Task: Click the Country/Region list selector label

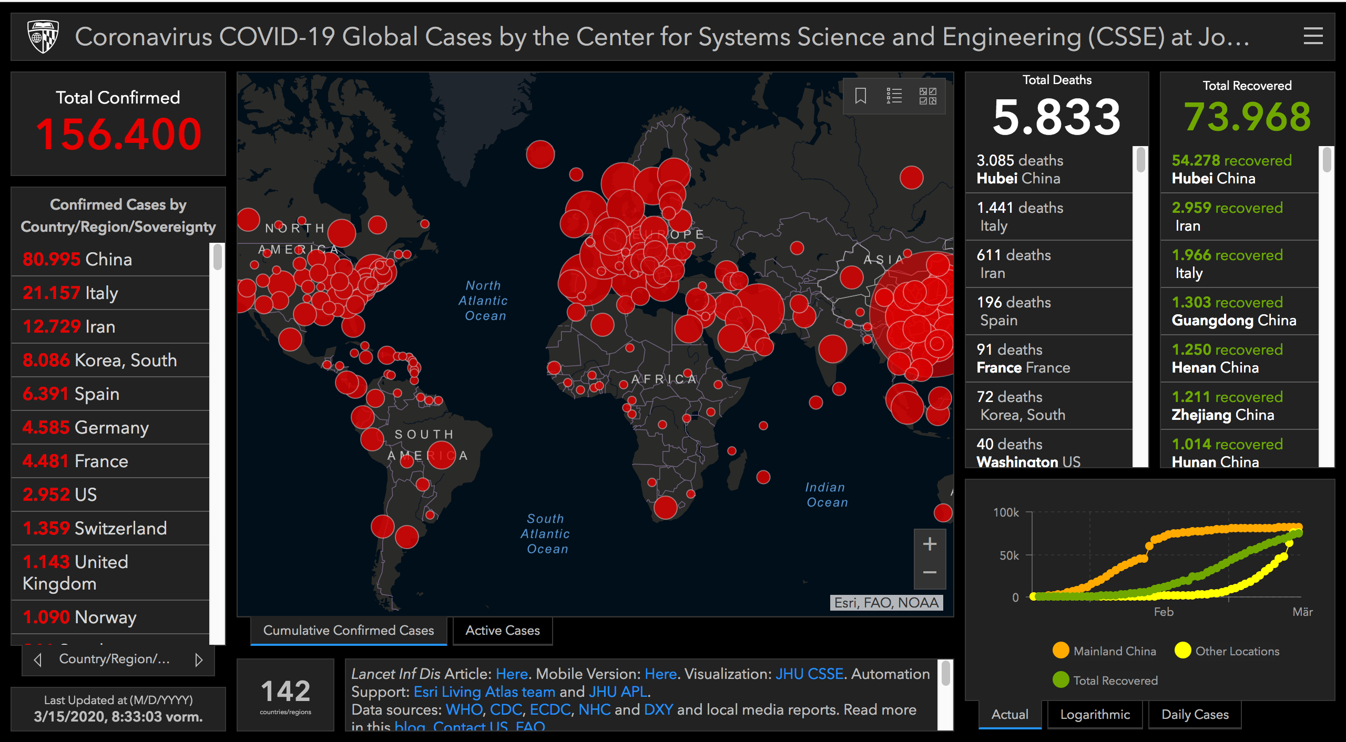Action: tap(115, 659)
